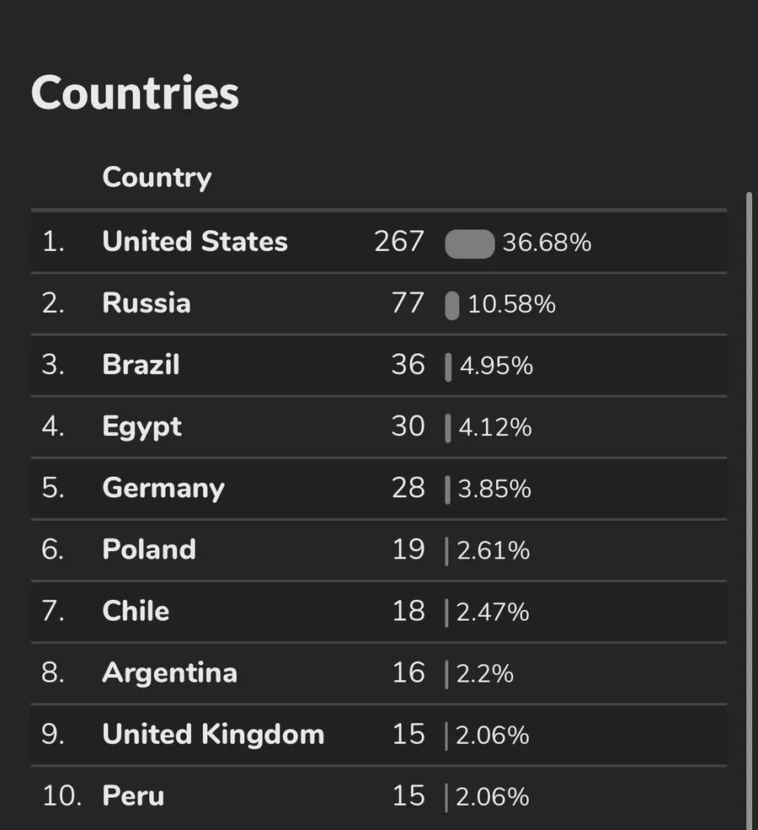
Task: Select the United States row
Action: (379, 242)
